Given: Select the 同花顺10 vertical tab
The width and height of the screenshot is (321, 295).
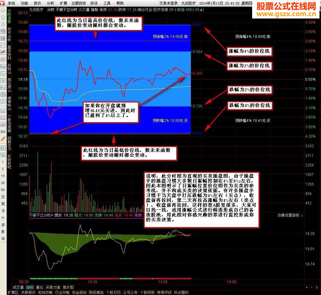Looking at the screenshot, I should point(9,85).
